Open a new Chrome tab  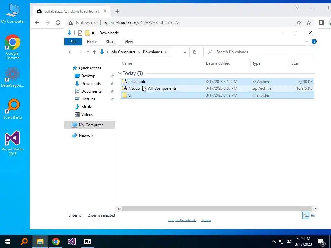(117, 11)
